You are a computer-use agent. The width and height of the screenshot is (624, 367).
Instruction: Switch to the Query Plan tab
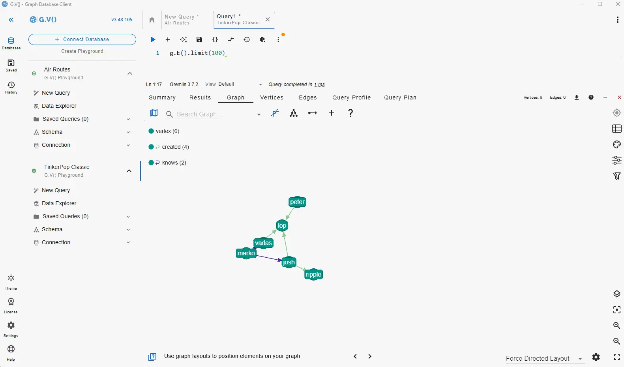tap(400, 97)
